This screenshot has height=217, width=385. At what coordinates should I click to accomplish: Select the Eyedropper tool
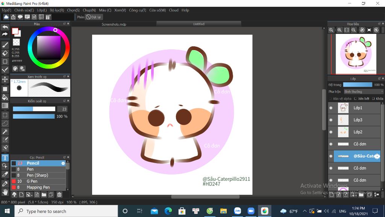pyautogui.click(x=5, y=183)
